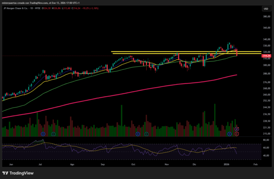Click the Jul label on time axis

(x=40, y=165)
